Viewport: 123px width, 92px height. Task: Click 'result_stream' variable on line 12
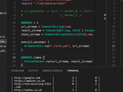pos(31,30)
